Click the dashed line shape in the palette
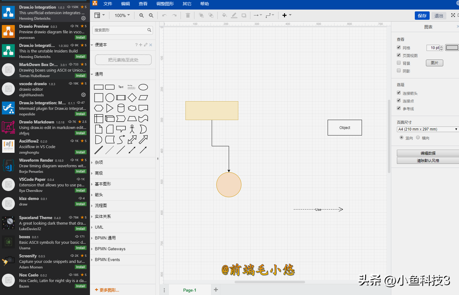Screen dimensions: 459x295 110,150
